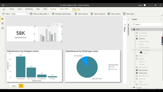The image size is (163, 92).
Task: Switch to Model view in left sidebar
Action: (2, 28)
